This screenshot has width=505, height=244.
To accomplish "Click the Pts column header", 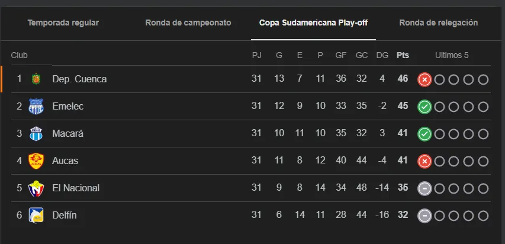I will click(x=403, y=55).
